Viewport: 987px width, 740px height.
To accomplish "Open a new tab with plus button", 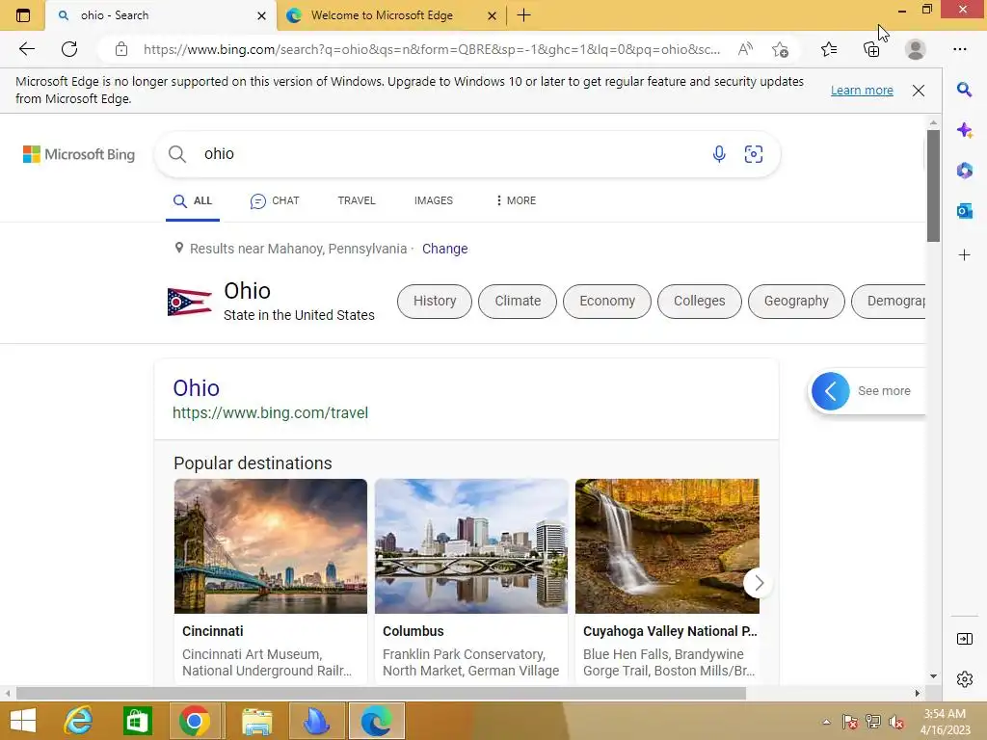I will [523, 15].
